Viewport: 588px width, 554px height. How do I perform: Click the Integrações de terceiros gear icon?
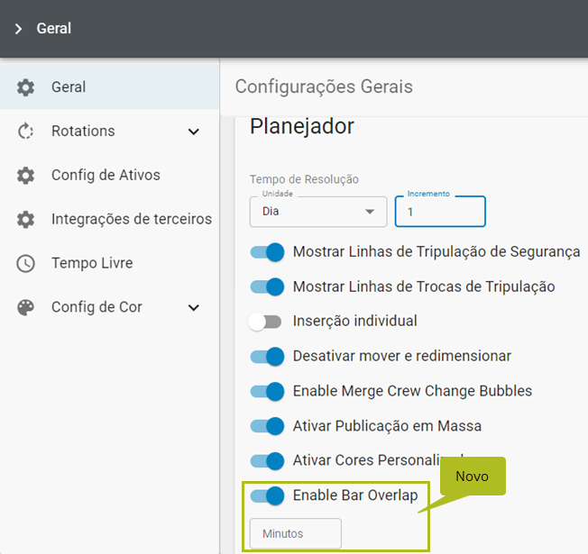pos(25,219)
